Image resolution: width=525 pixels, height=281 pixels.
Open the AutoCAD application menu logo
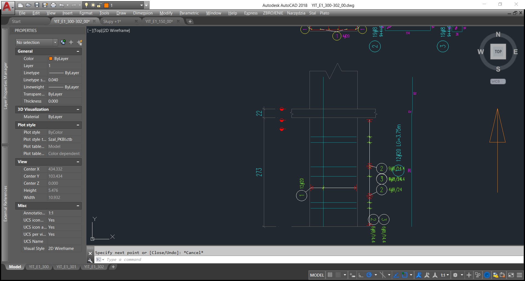coord(7,6)
